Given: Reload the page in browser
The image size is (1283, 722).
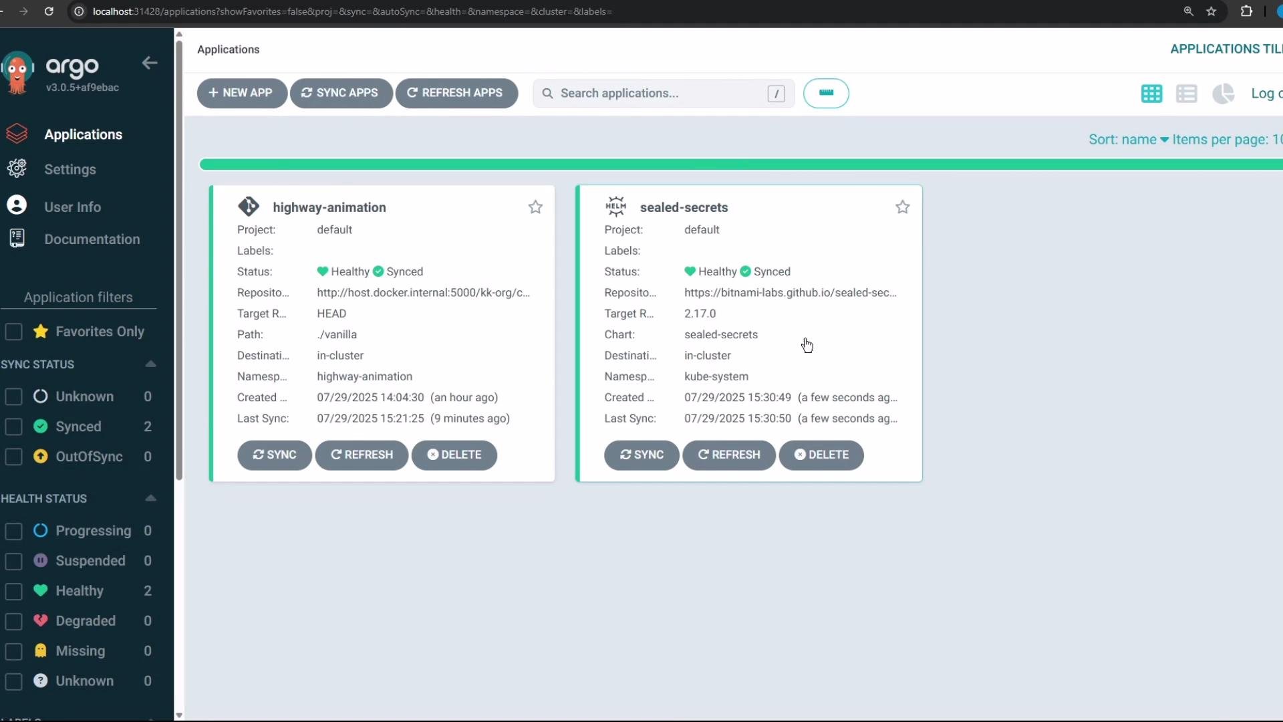Looking at the screenshot, I should [49, 11].
